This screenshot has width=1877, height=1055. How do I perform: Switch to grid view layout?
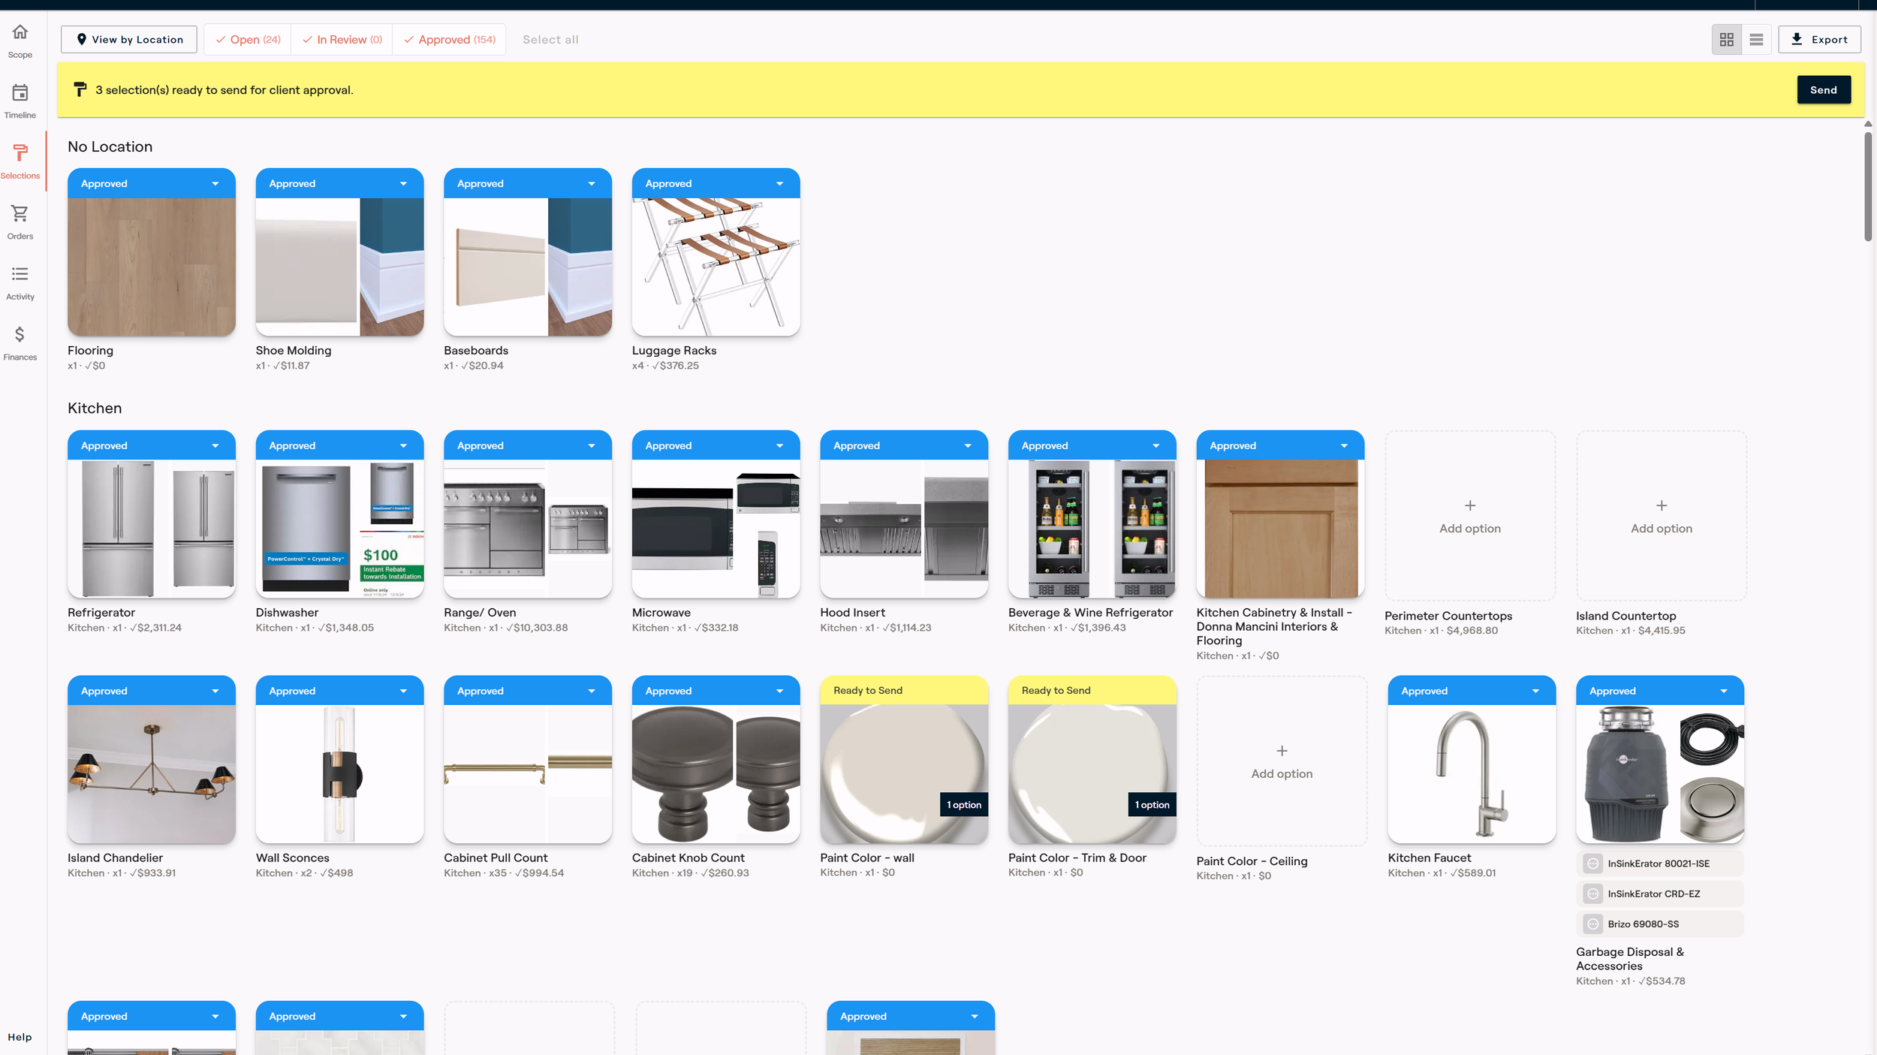pos(1726,40)
